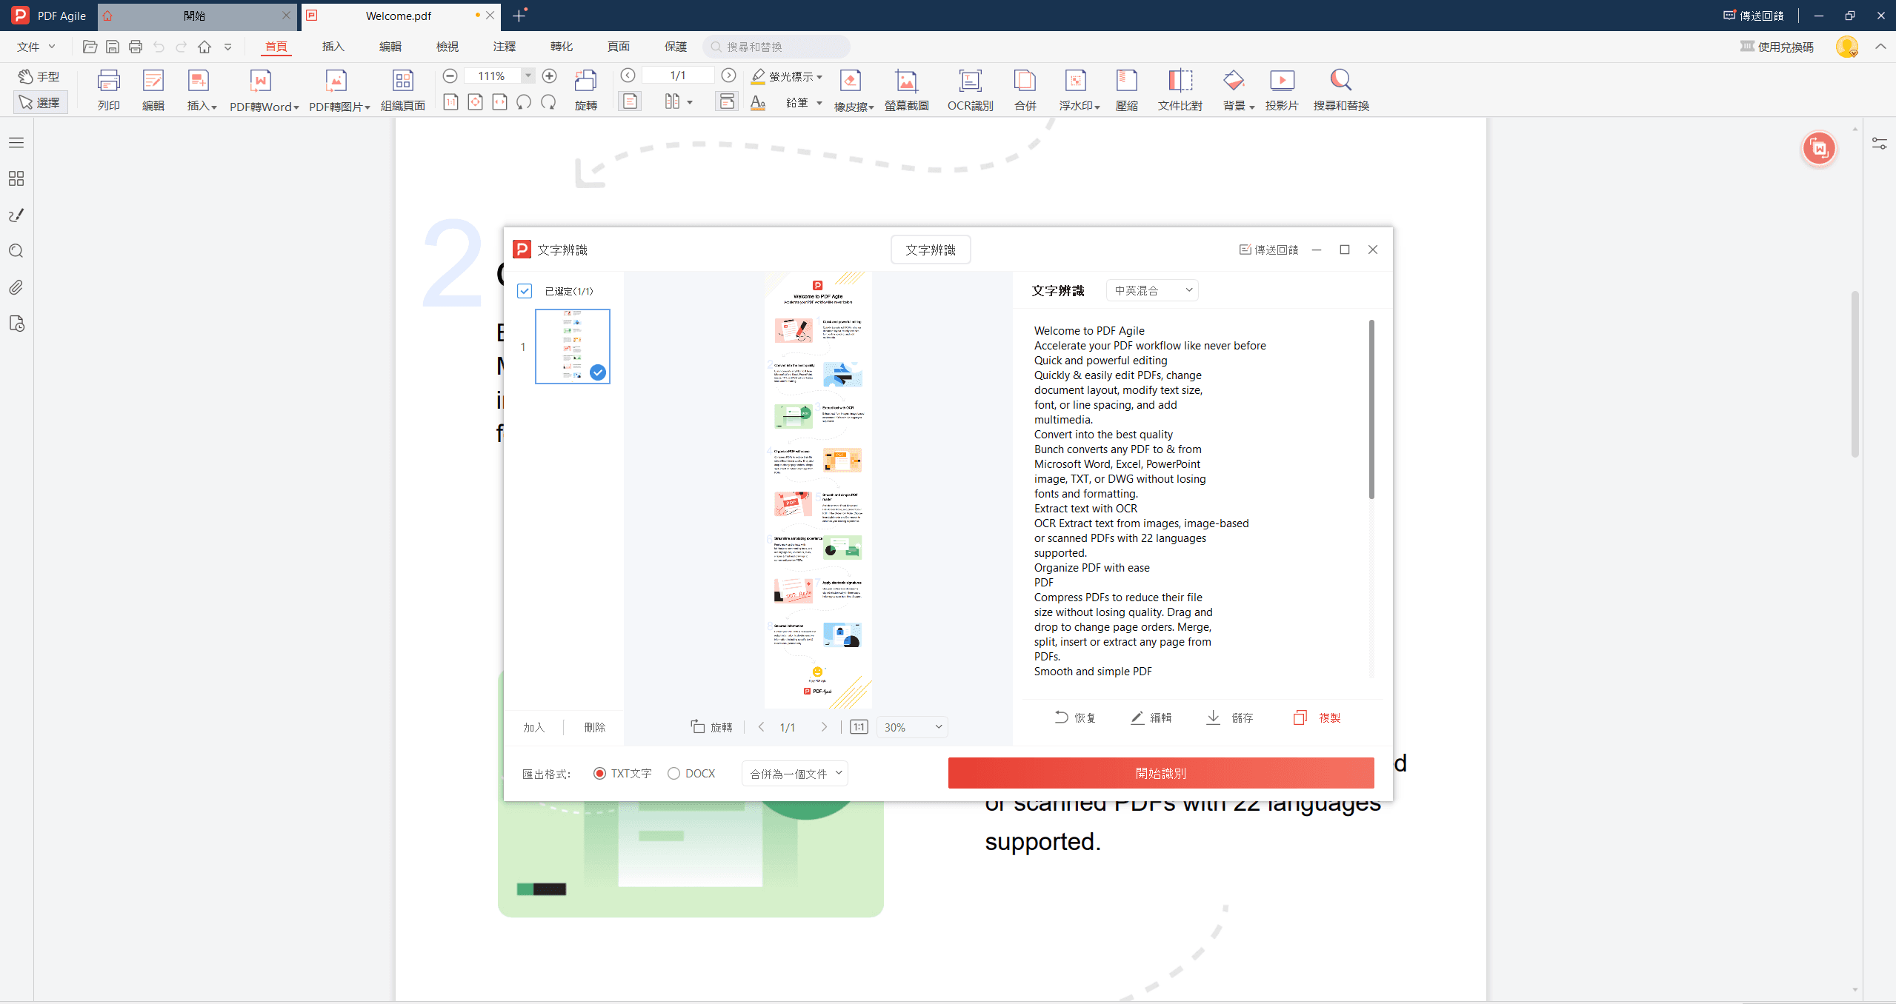Open the 文件 file menu dropdown
The height and width of the screenshot is (1004, 1896).
36,47
